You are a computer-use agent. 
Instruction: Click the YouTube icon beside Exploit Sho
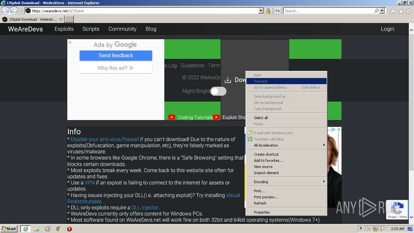pyautogui.click(x=216, y=117)
